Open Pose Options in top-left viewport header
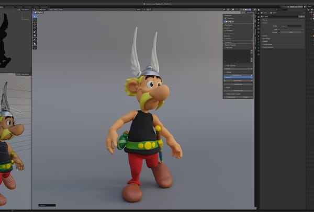The image size is (314, 212). 25,9
